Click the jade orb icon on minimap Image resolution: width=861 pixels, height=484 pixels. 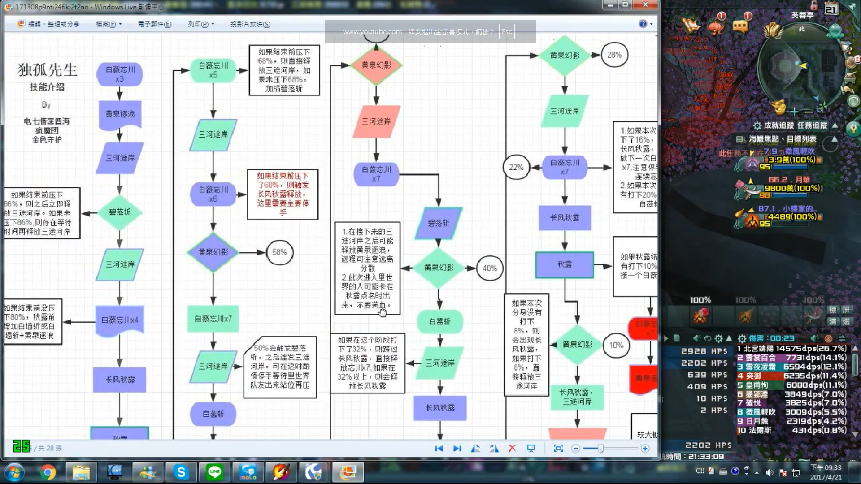coord(835,30)
